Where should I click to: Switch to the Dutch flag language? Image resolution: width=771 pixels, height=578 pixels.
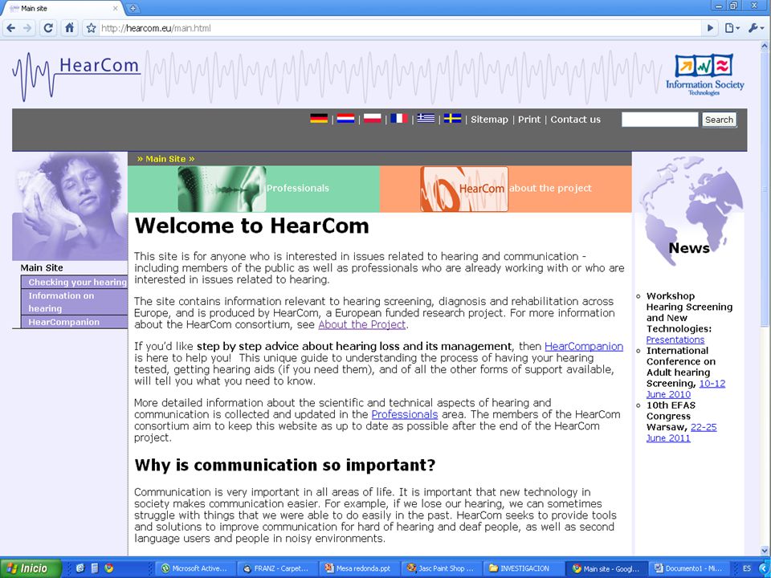click(x=345, y=119)
